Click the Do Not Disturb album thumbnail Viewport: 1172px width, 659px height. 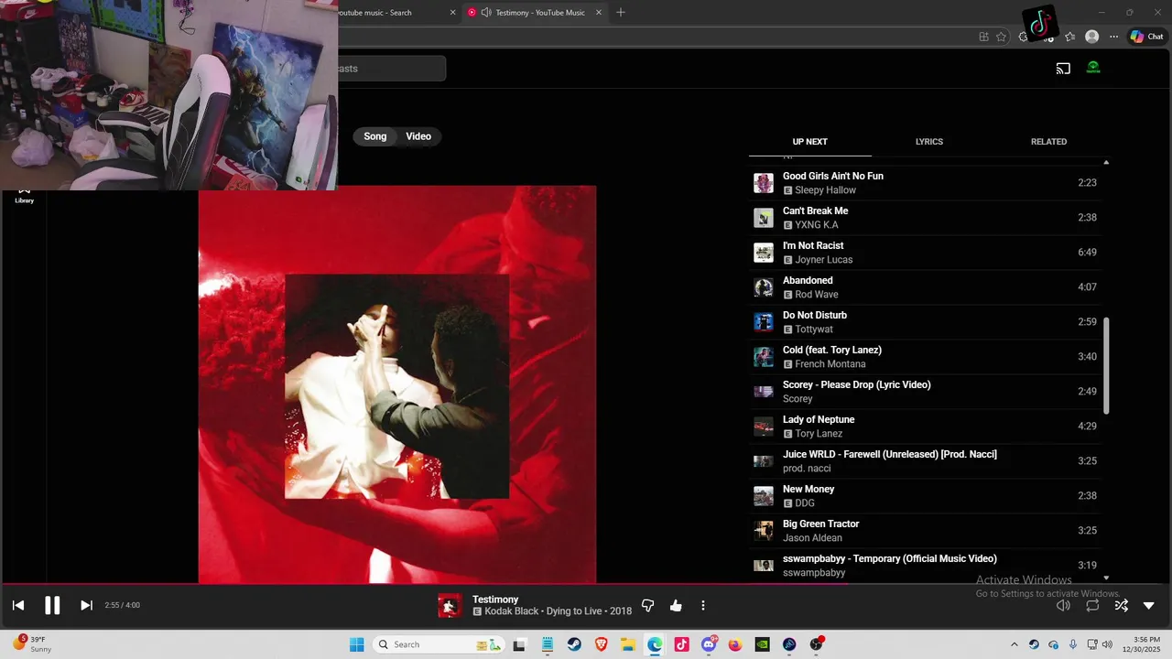[x=764, y=322]
